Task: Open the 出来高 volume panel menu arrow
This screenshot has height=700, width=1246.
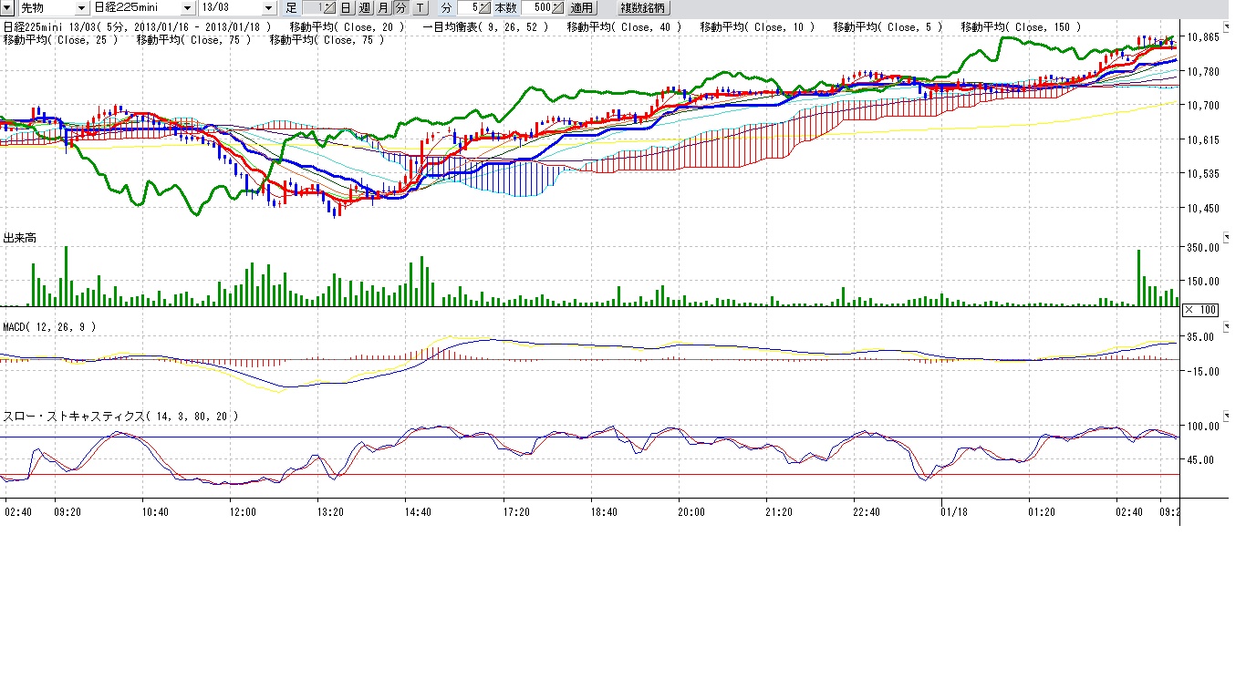Action: (1226, 238)
